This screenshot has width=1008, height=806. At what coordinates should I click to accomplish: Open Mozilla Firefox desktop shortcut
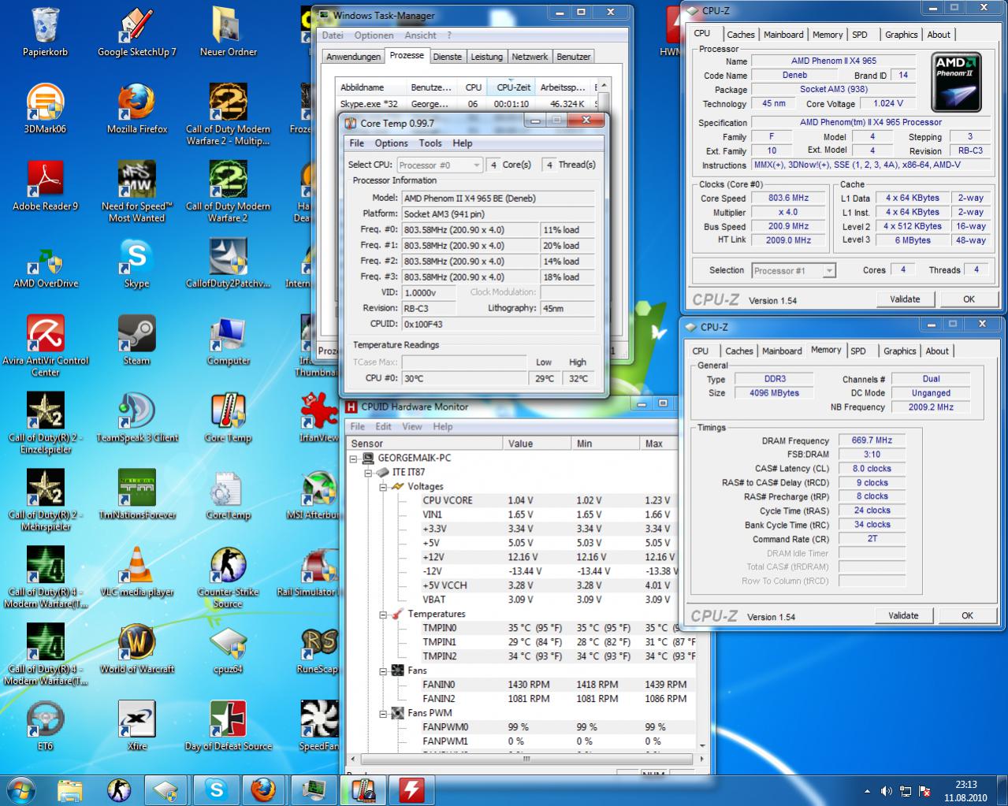tap(137, 109)
